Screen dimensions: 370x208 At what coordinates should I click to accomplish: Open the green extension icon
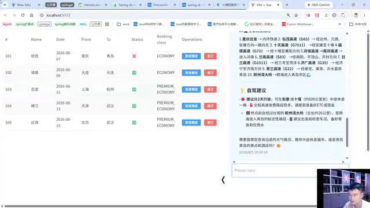(325, 15)
